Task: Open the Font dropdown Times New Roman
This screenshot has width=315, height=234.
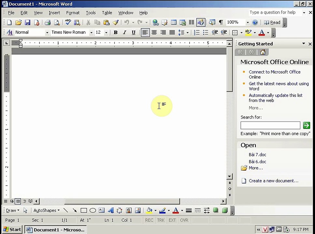Action: [x=91, y=32]
